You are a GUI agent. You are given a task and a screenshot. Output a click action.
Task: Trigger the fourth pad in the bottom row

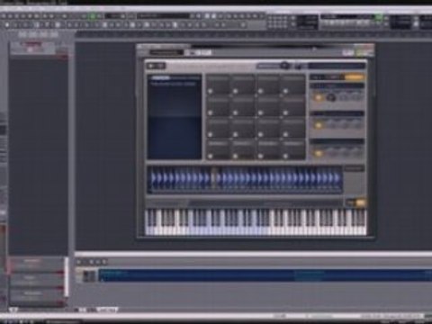click(293, 150)
